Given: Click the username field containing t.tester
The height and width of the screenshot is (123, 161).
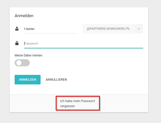Looking at the screenshot, I should coord(50,29).
